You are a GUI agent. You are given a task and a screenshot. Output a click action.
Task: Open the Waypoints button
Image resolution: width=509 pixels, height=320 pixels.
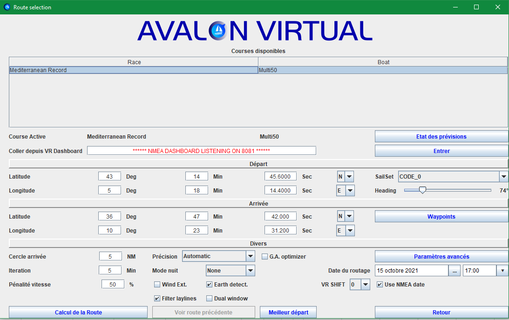[x=441, y=217]
